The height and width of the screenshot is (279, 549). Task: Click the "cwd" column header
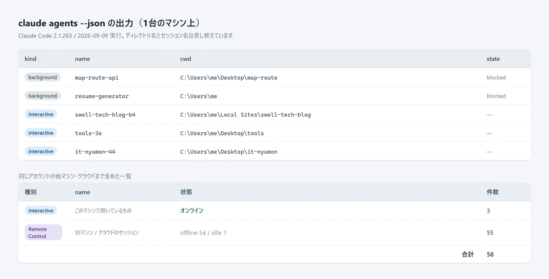pos(186,59)
